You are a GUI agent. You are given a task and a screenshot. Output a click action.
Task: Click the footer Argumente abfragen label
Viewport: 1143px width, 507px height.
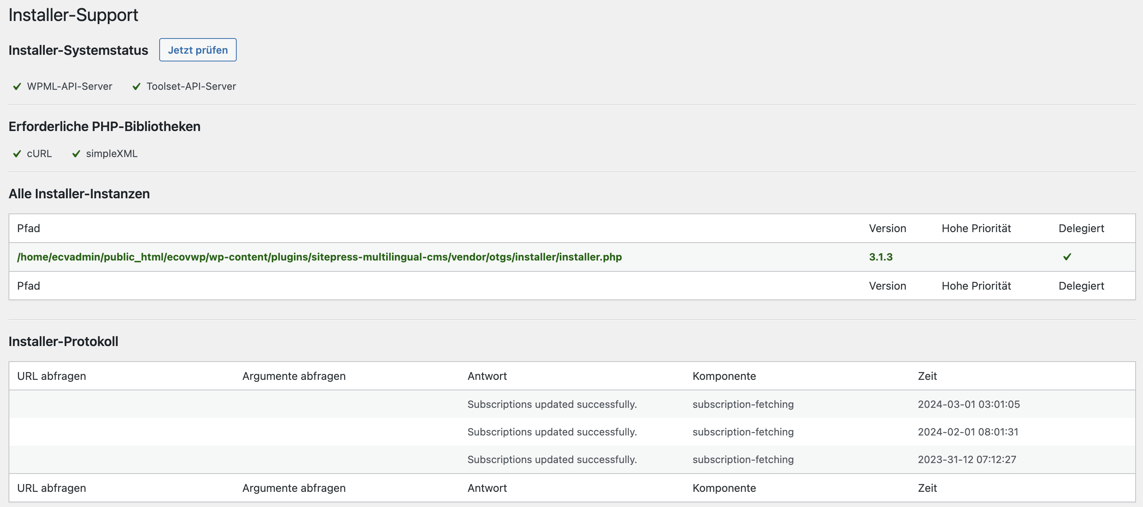tap(294, 488)
